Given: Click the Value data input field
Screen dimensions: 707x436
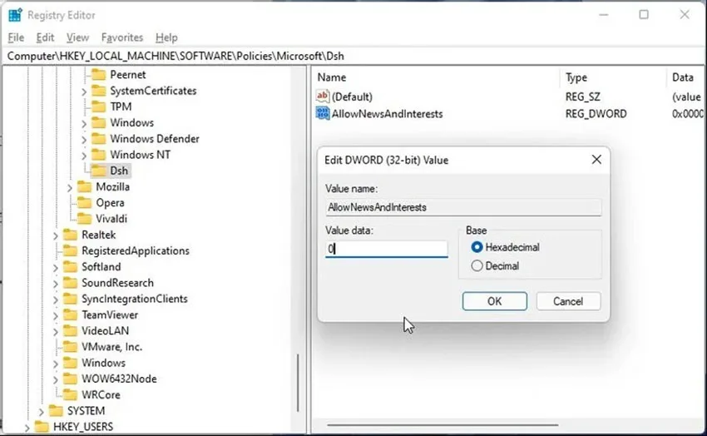Looking at the screenshot, I should point(387,249).
